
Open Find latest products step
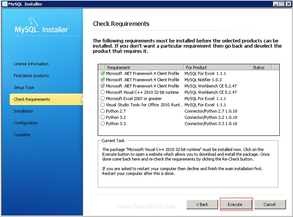pos(31,76)
